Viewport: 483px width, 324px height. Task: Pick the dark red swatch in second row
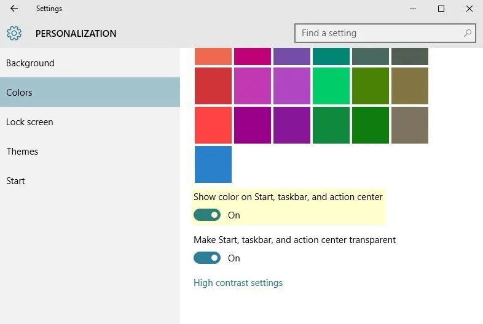[x=213, y=86]
